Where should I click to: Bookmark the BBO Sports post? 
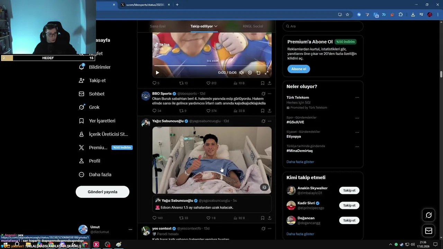click(262, 111)
